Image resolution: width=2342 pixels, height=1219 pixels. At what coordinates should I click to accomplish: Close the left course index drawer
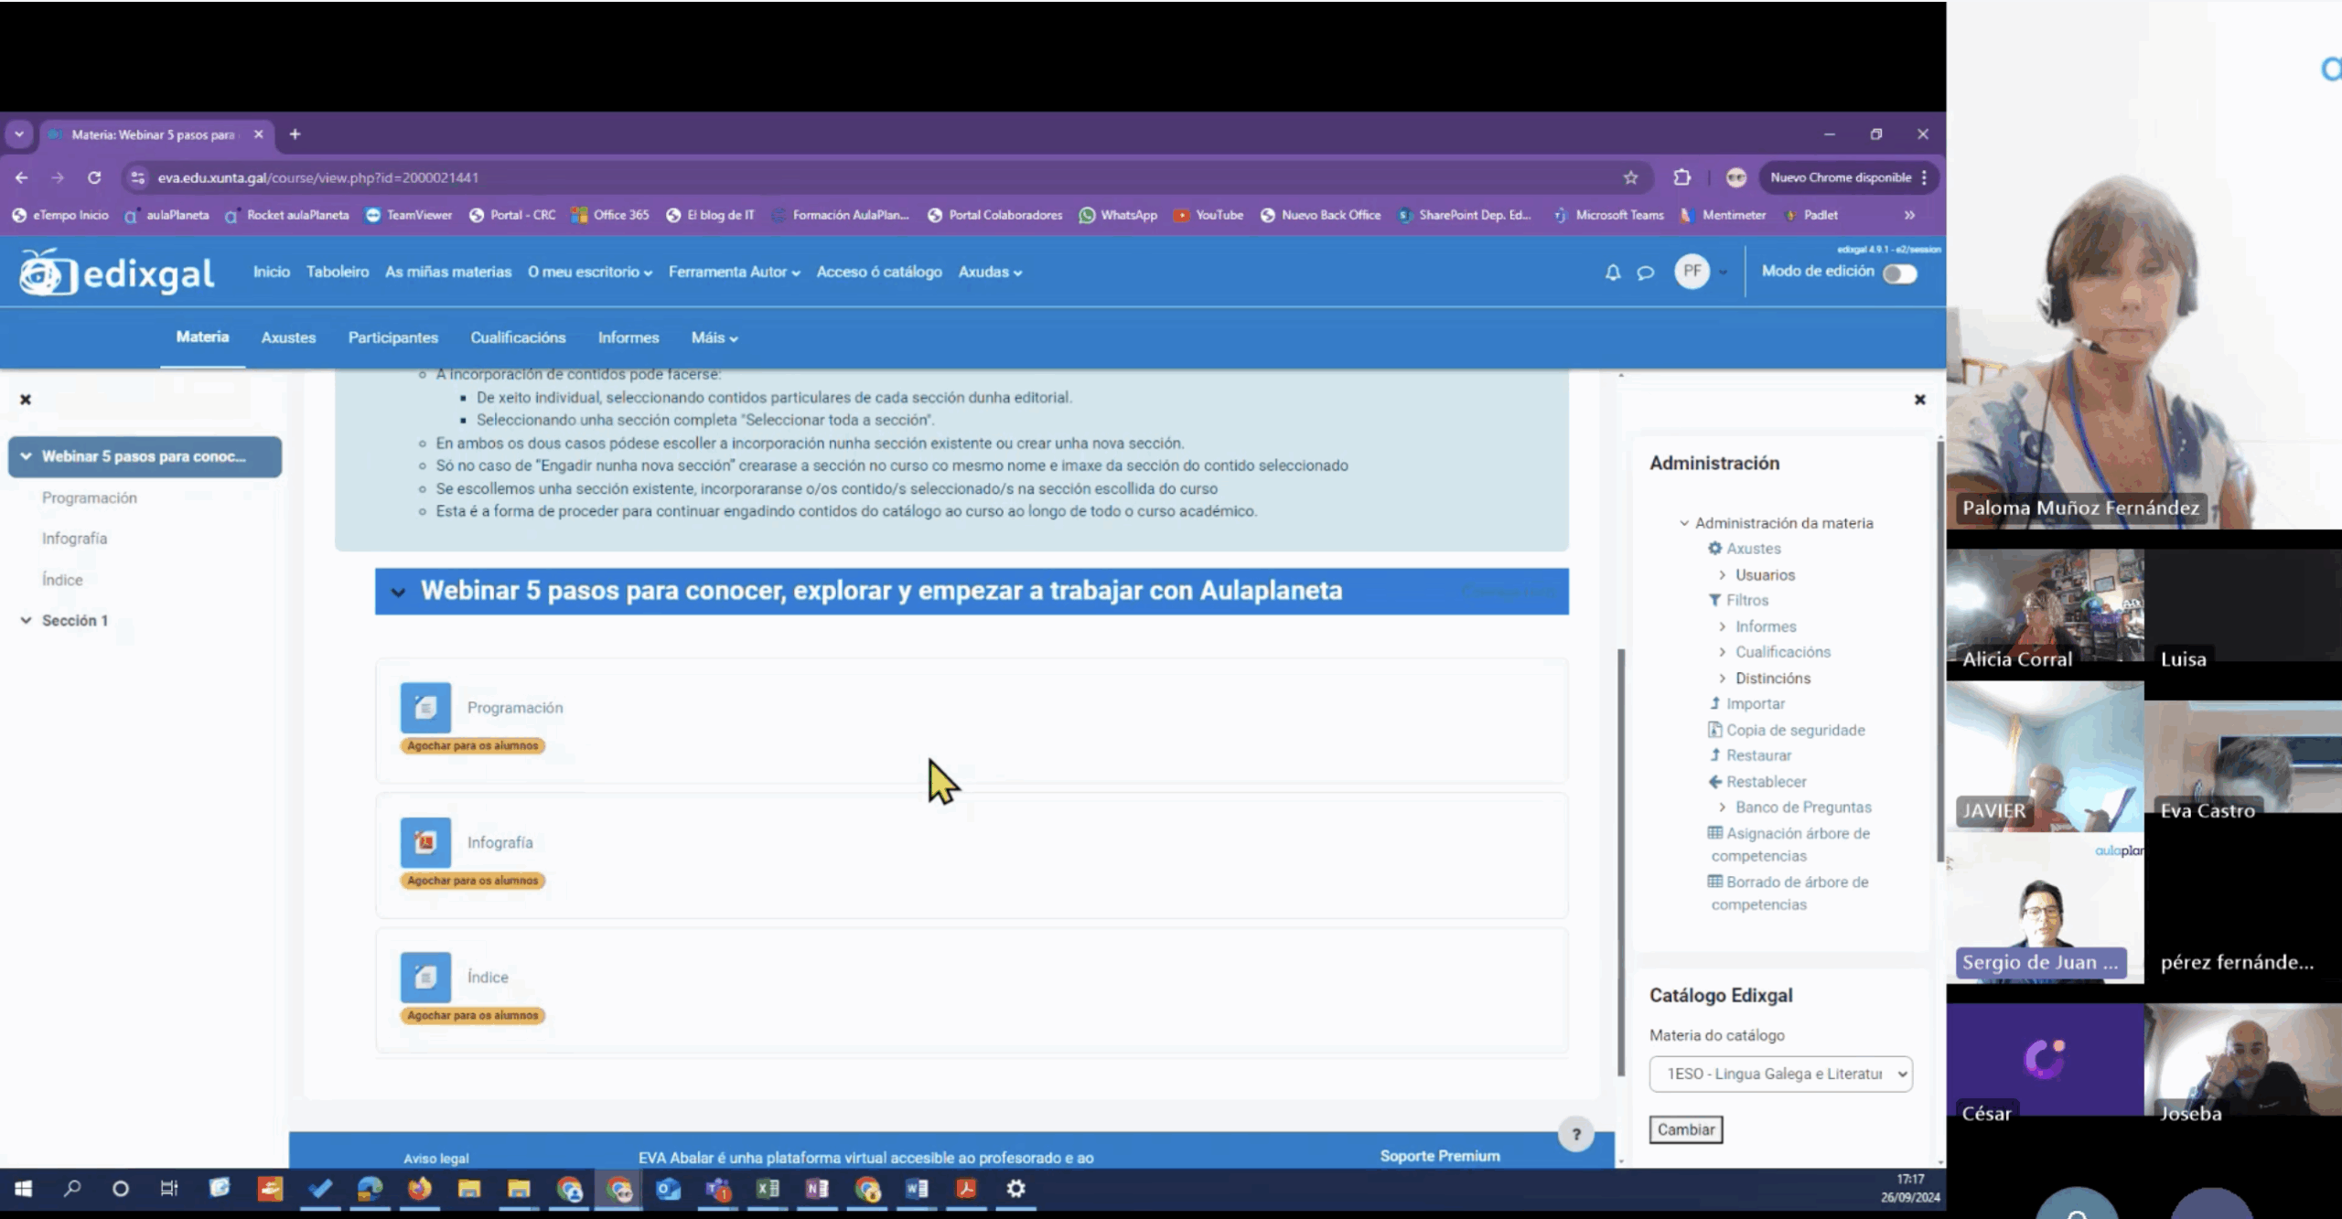(26, 400)
